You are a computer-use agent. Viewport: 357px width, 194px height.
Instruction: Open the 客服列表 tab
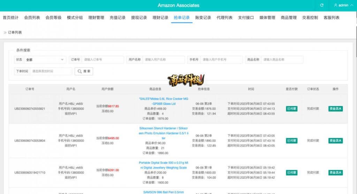[x=331, y=18]
